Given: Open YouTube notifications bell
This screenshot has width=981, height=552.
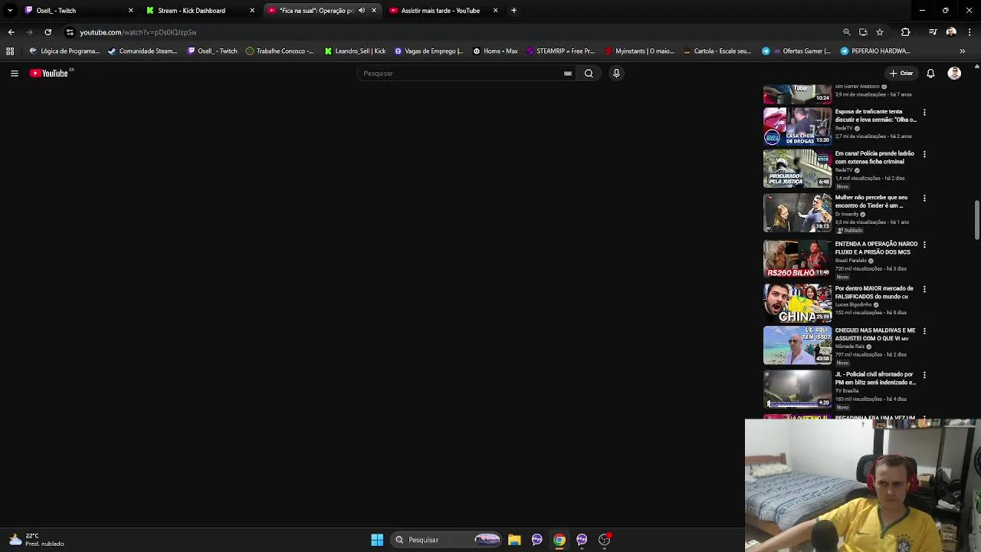Looking at the screenshot, I should [x=930, y=74].
